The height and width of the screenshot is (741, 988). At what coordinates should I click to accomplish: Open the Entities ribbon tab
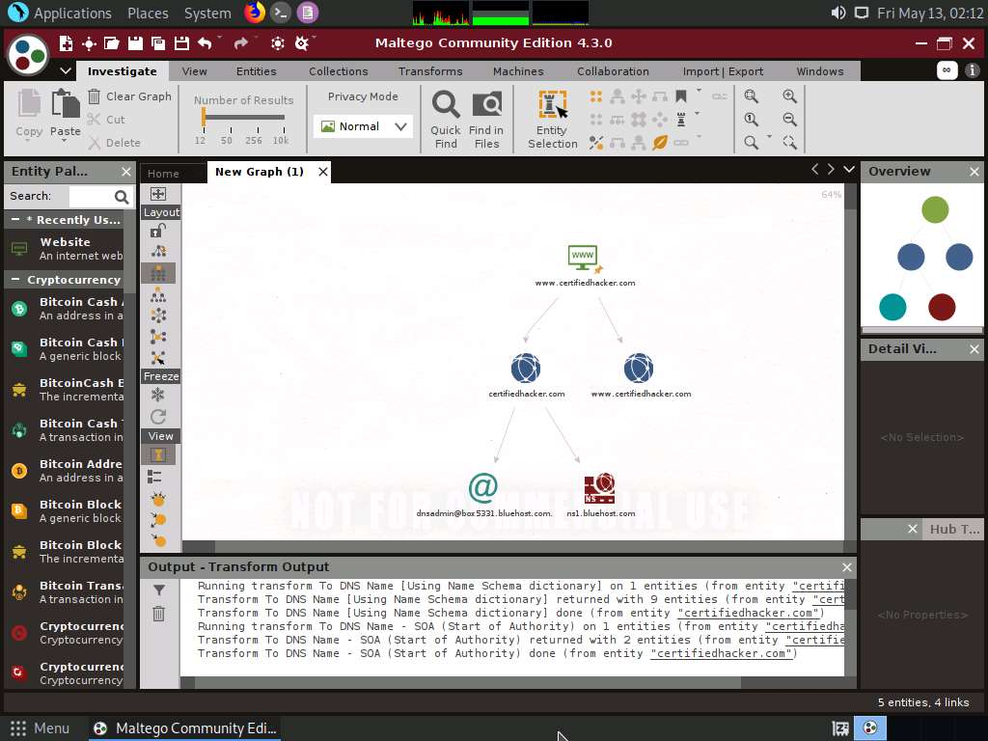pos(257,71)
